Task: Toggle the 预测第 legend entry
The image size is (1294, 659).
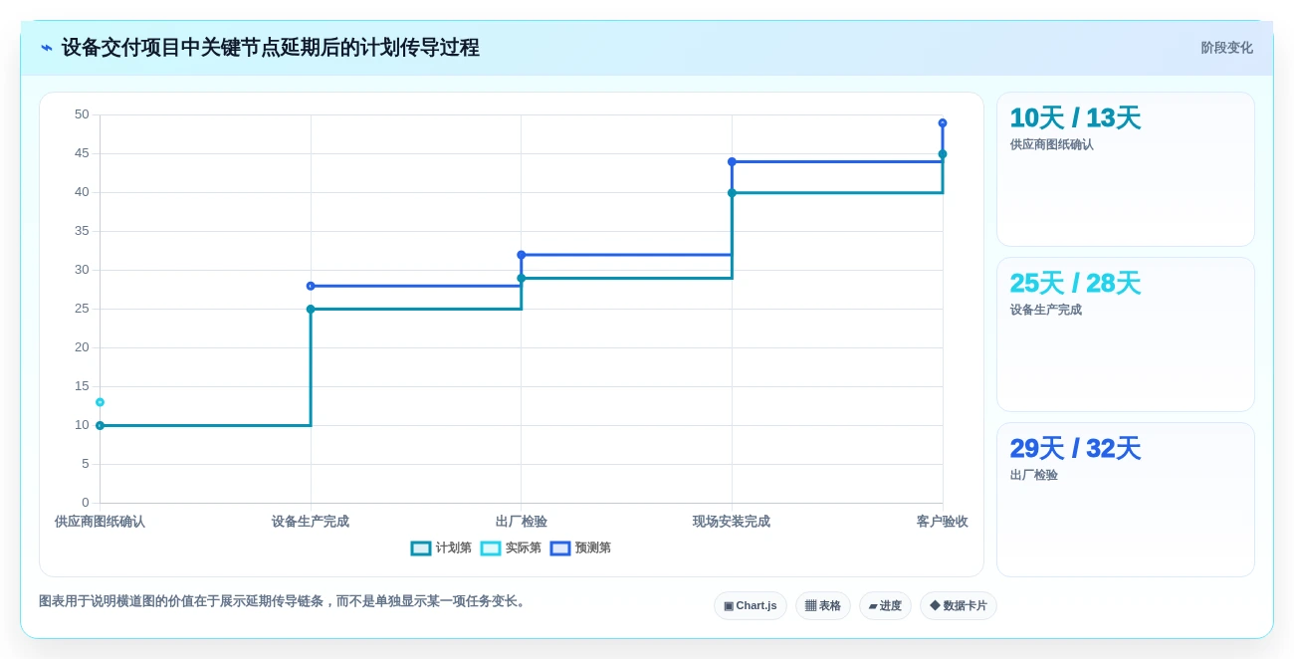Action: (x=580, y=549)
